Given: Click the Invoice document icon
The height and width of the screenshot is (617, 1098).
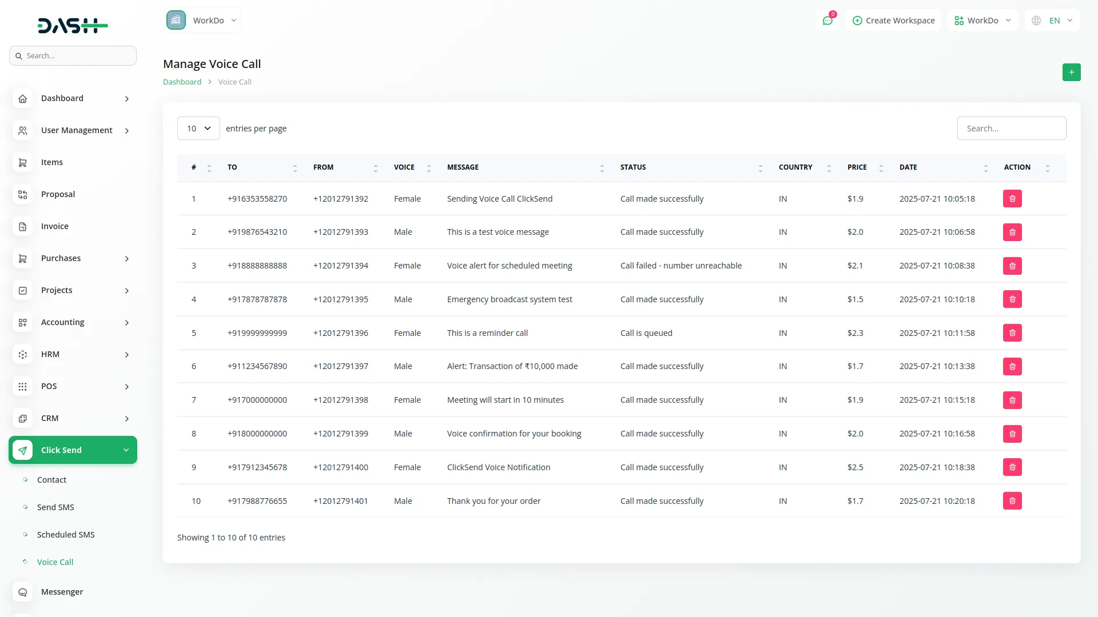Looking at the screenshot, I should 22,226.
